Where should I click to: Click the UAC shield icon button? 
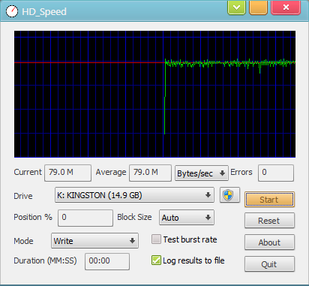(x=229, y=195)
